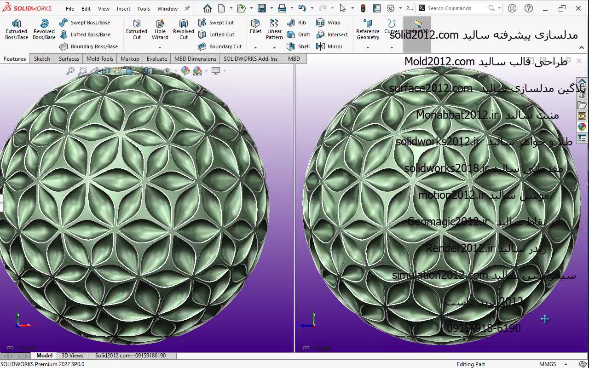Select the Shell feature tool
Image resolution: width=589 pixels, height=368 pixels.
(x=299, y=46)
